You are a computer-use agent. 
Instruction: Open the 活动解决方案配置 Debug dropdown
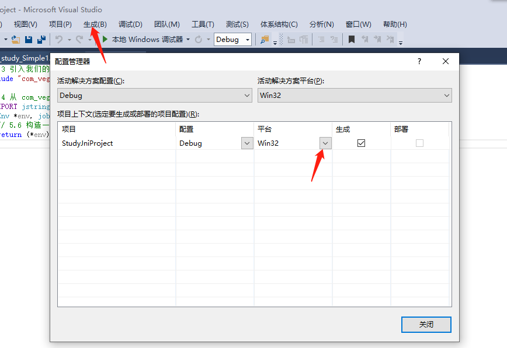pyautogui.click(x=155, y=96)
